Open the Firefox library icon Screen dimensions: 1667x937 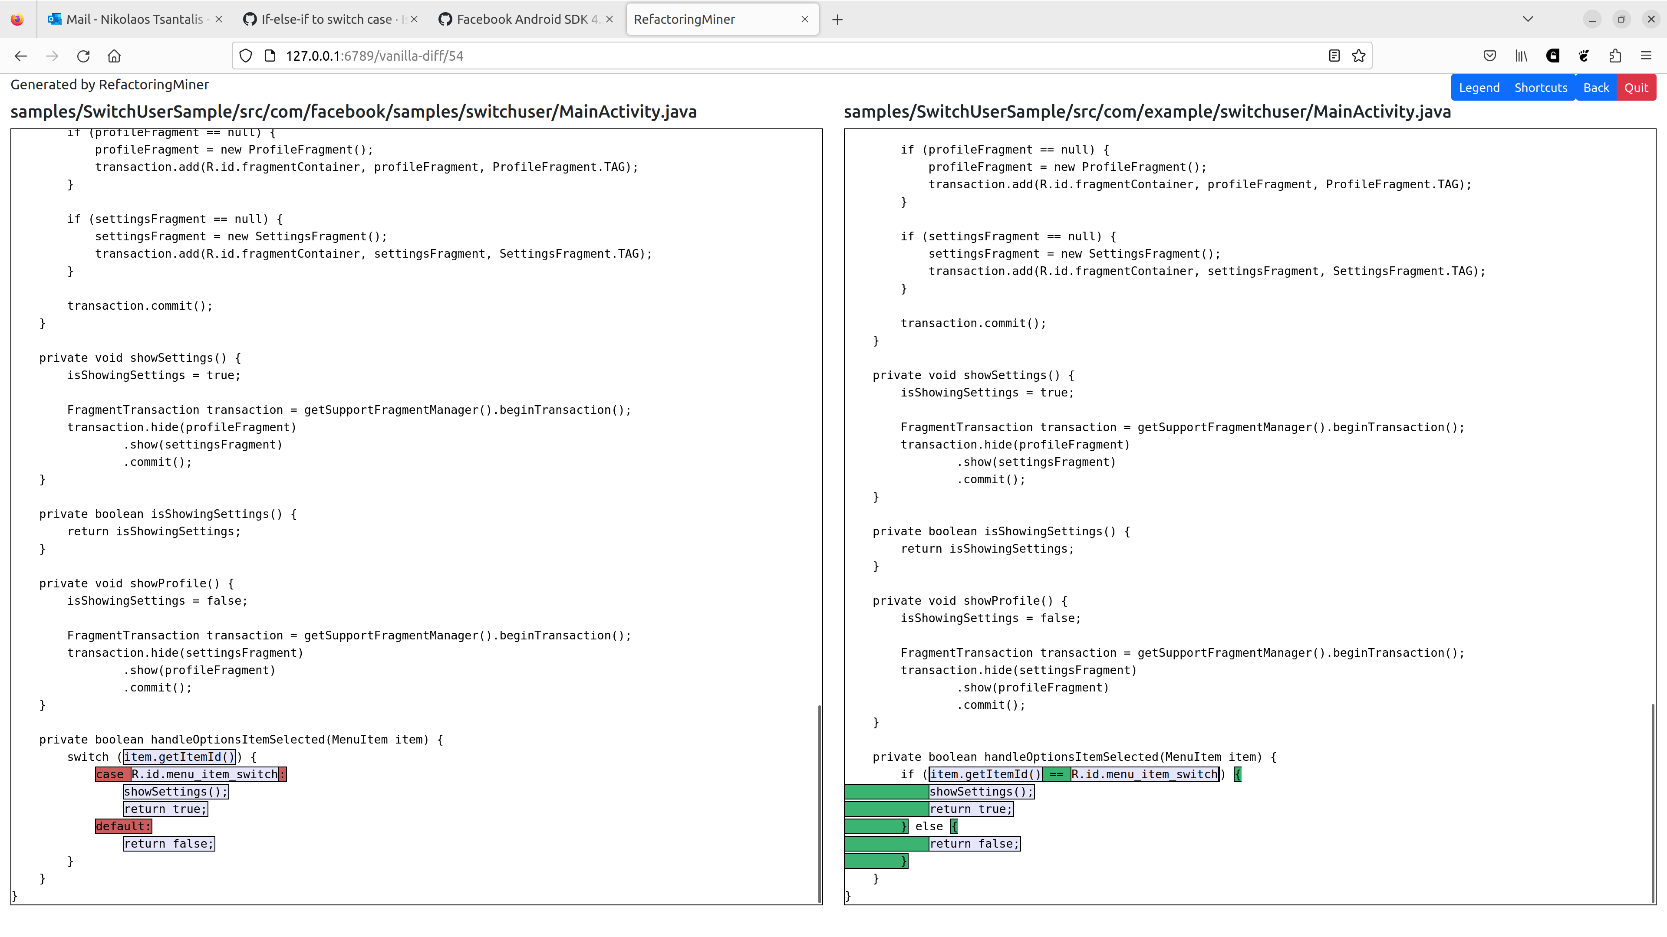[x=1521, y=56]
